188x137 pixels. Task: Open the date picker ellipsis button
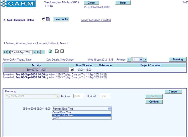(43, 52)
